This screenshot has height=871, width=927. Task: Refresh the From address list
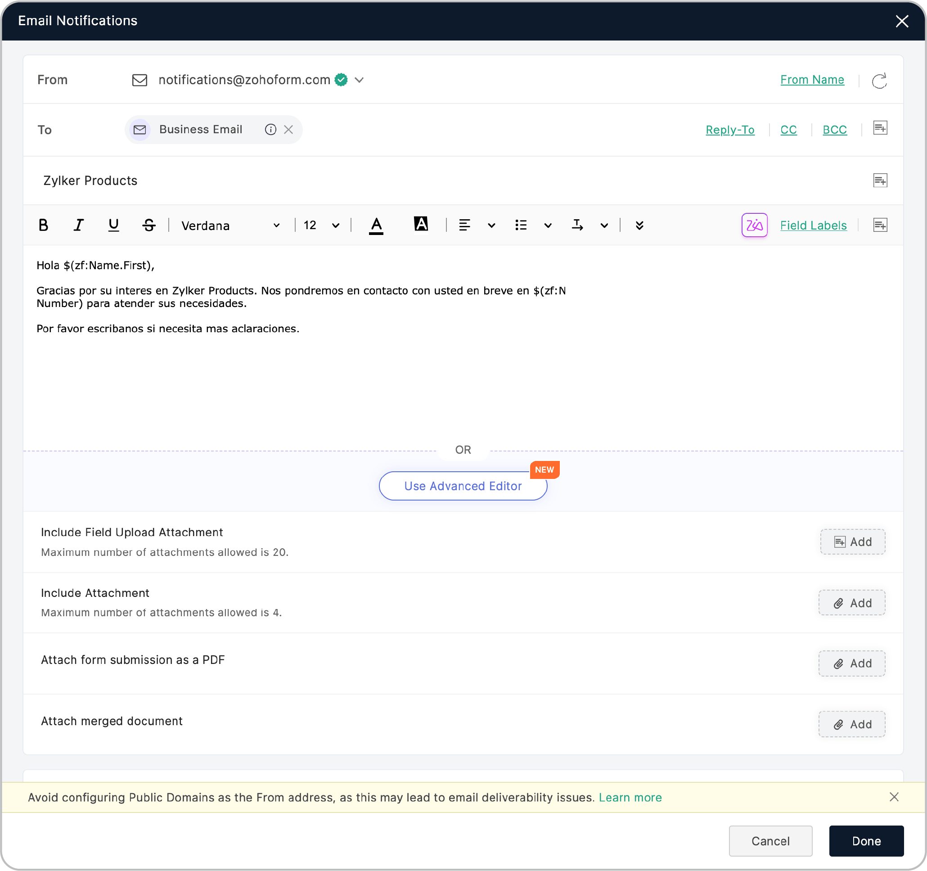(879, 80)
